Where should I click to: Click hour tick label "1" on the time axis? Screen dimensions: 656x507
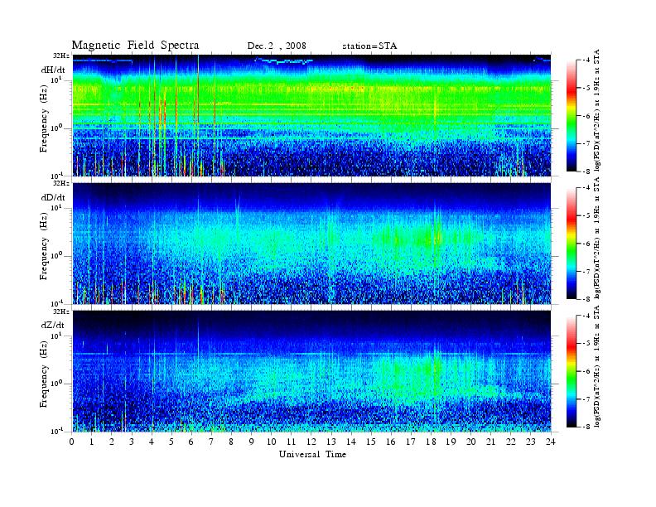pyautogui.click(x=92, y=442)
